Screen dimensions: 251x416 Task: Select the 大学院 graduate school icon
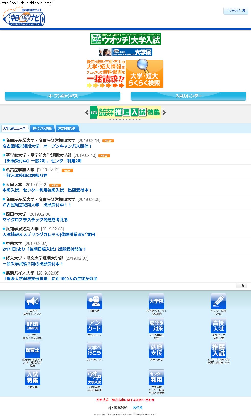[x=156, y=301]
